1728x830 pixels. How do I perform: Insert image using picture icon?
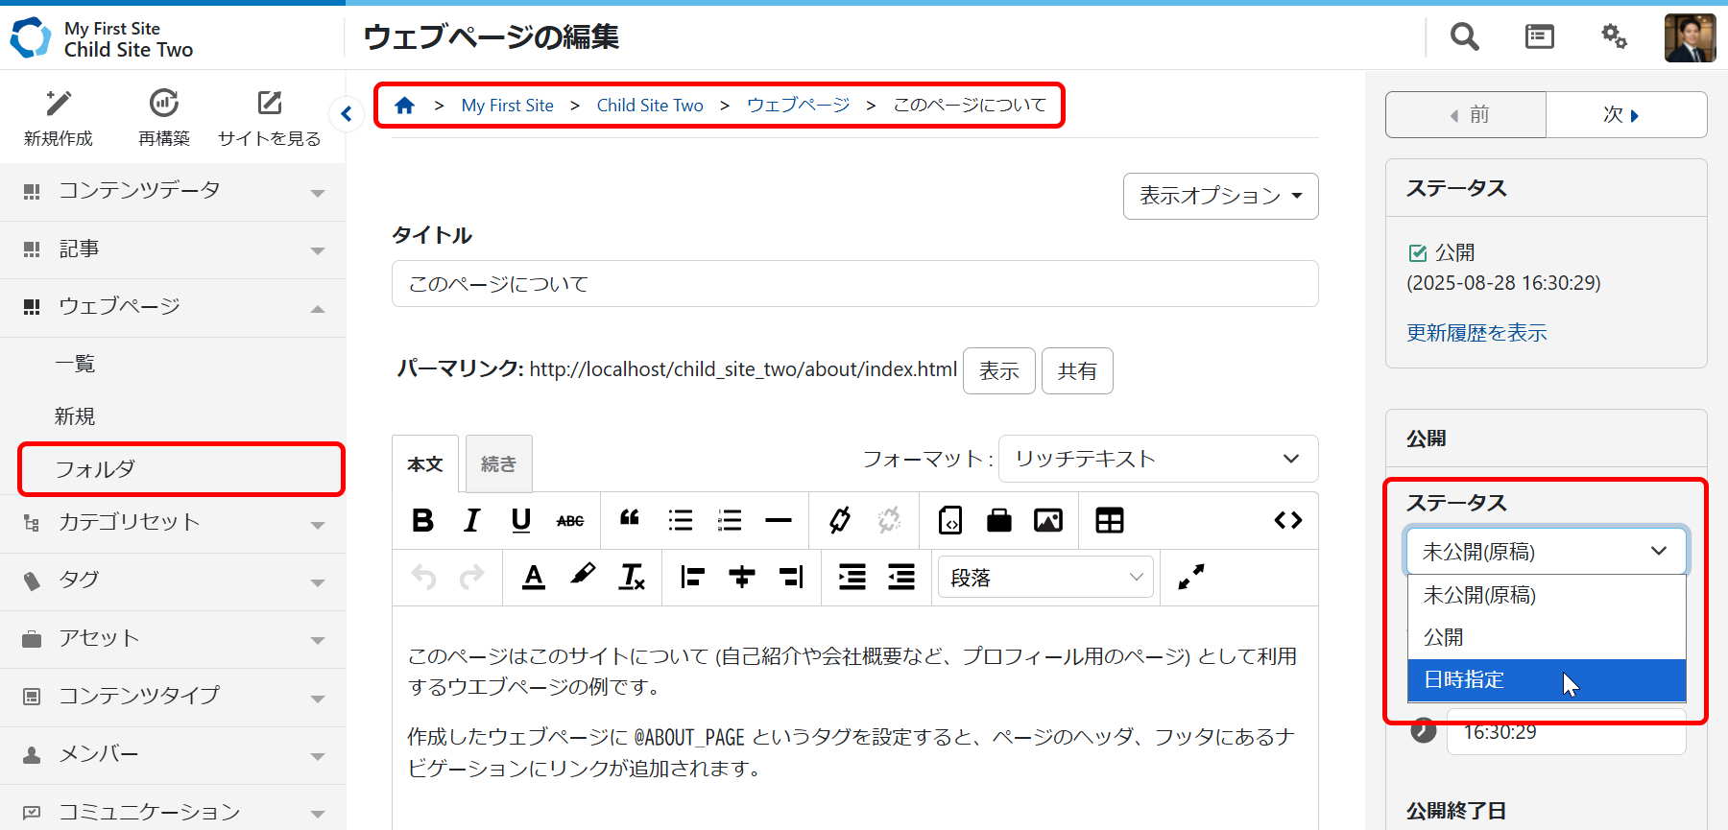(x=1047, y=520)
